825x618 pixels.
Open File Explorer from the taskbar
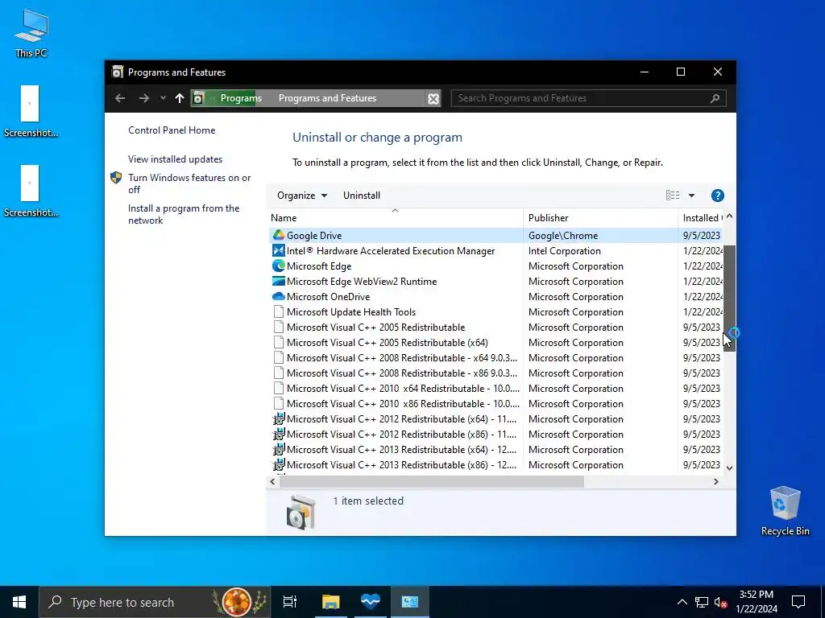click(331, 602)
